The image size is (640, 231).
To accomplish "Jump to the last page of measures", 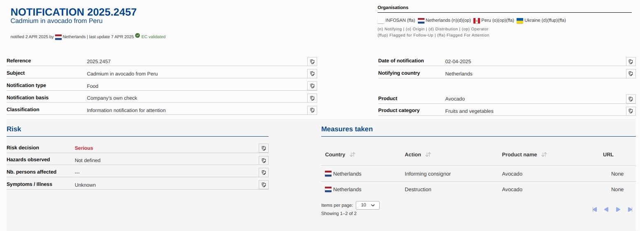I will [630, 210].
